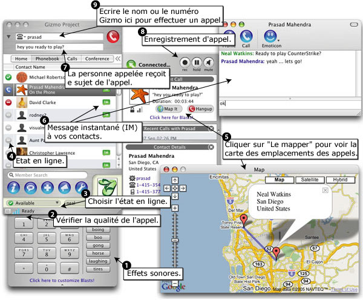This screenshot has width=363, height=300.
Task: Open the phone-type dropdown in dial field
Action: [21, 36]
